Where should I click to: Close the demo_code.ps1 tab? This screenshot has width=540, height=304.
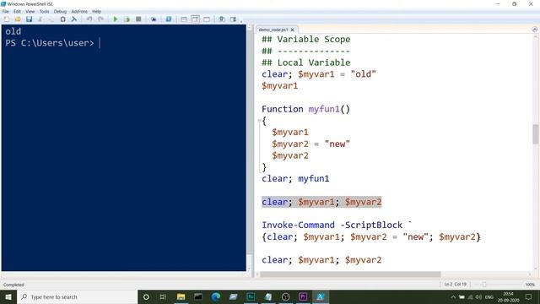pyautogui.click(x=293, y=30)
